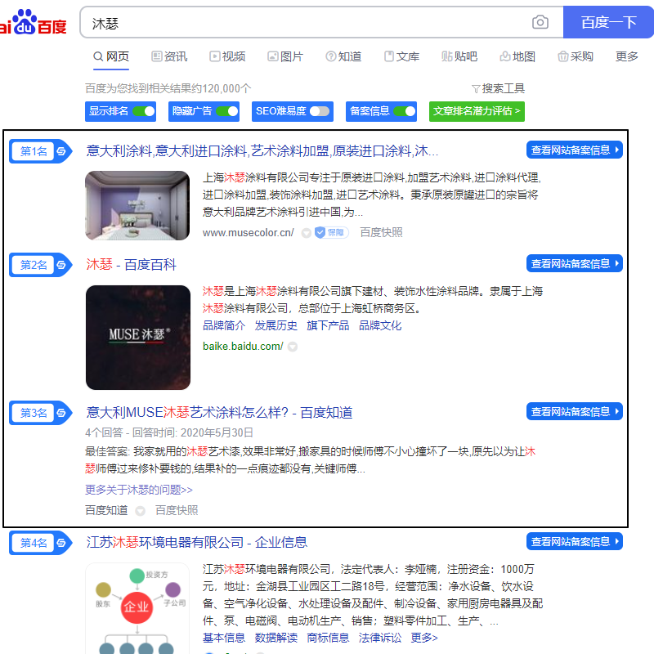
Task: Click the camera image-search icon
Action: pos(540,22)
